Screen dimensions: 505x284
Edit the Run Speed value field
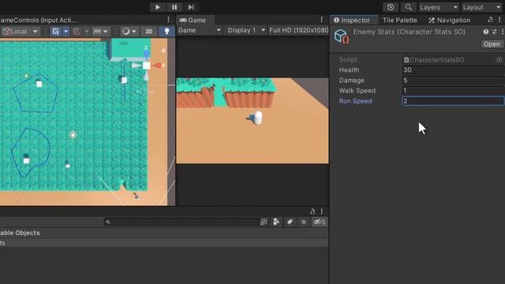point(453,101)
